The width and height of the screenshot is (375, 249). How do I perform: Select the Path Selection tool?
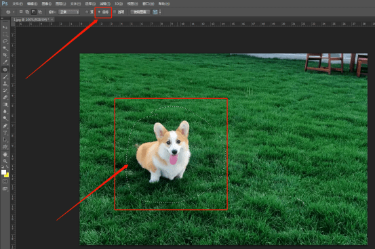5,139
